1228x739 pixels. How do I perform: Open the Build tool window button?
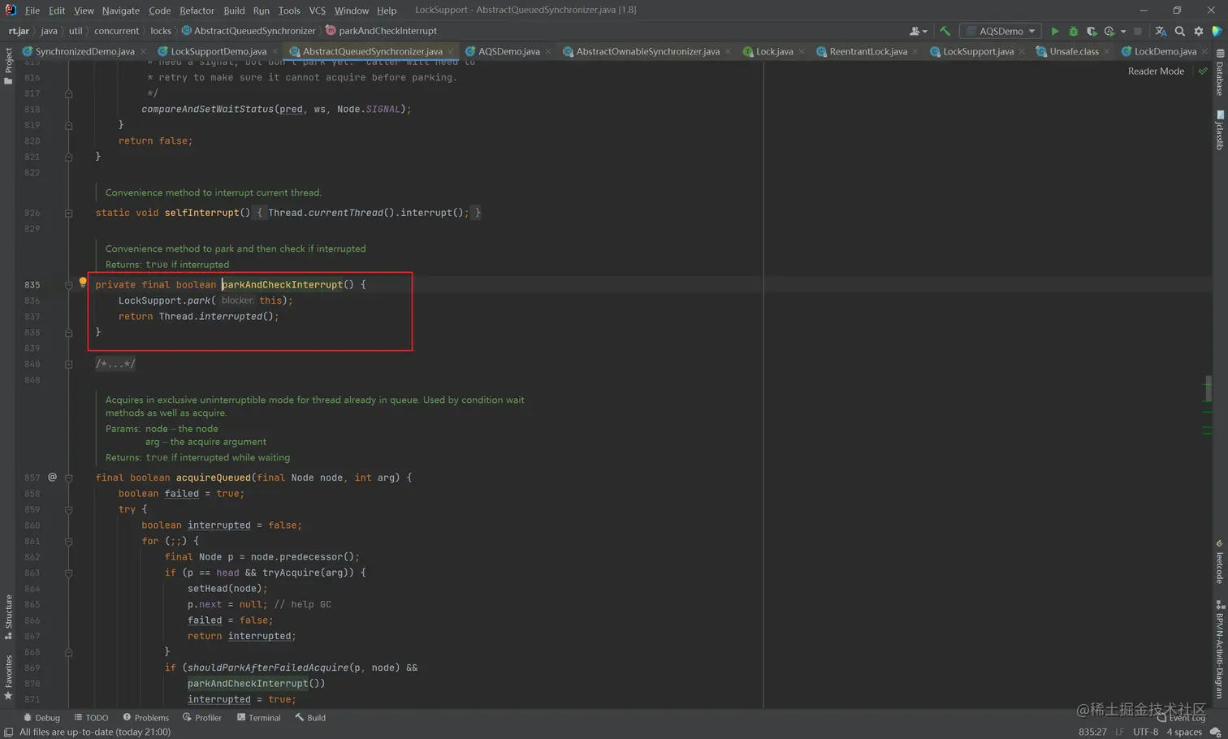point(310,718)
